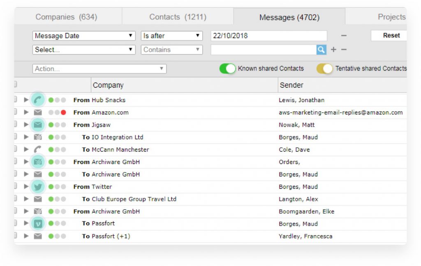Screen dimensions: 421x266
Task: Select the 'From Hub Snacks' company cell
Action: click(x=99, y=100)
